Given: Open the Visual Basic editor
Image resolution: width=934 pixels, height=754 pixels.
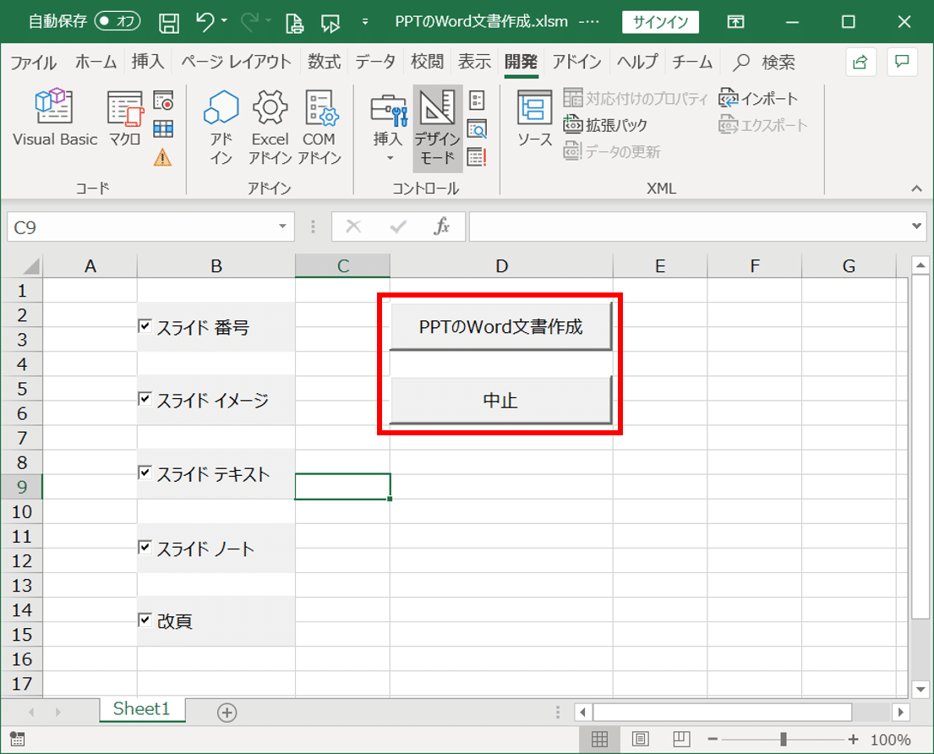Looking at the screenshot, I should (x=55, y=118).
